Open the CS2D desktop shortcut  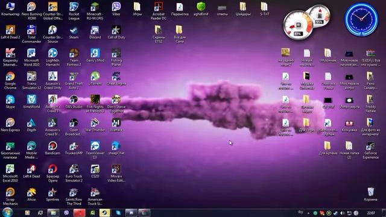pos(95,171)
